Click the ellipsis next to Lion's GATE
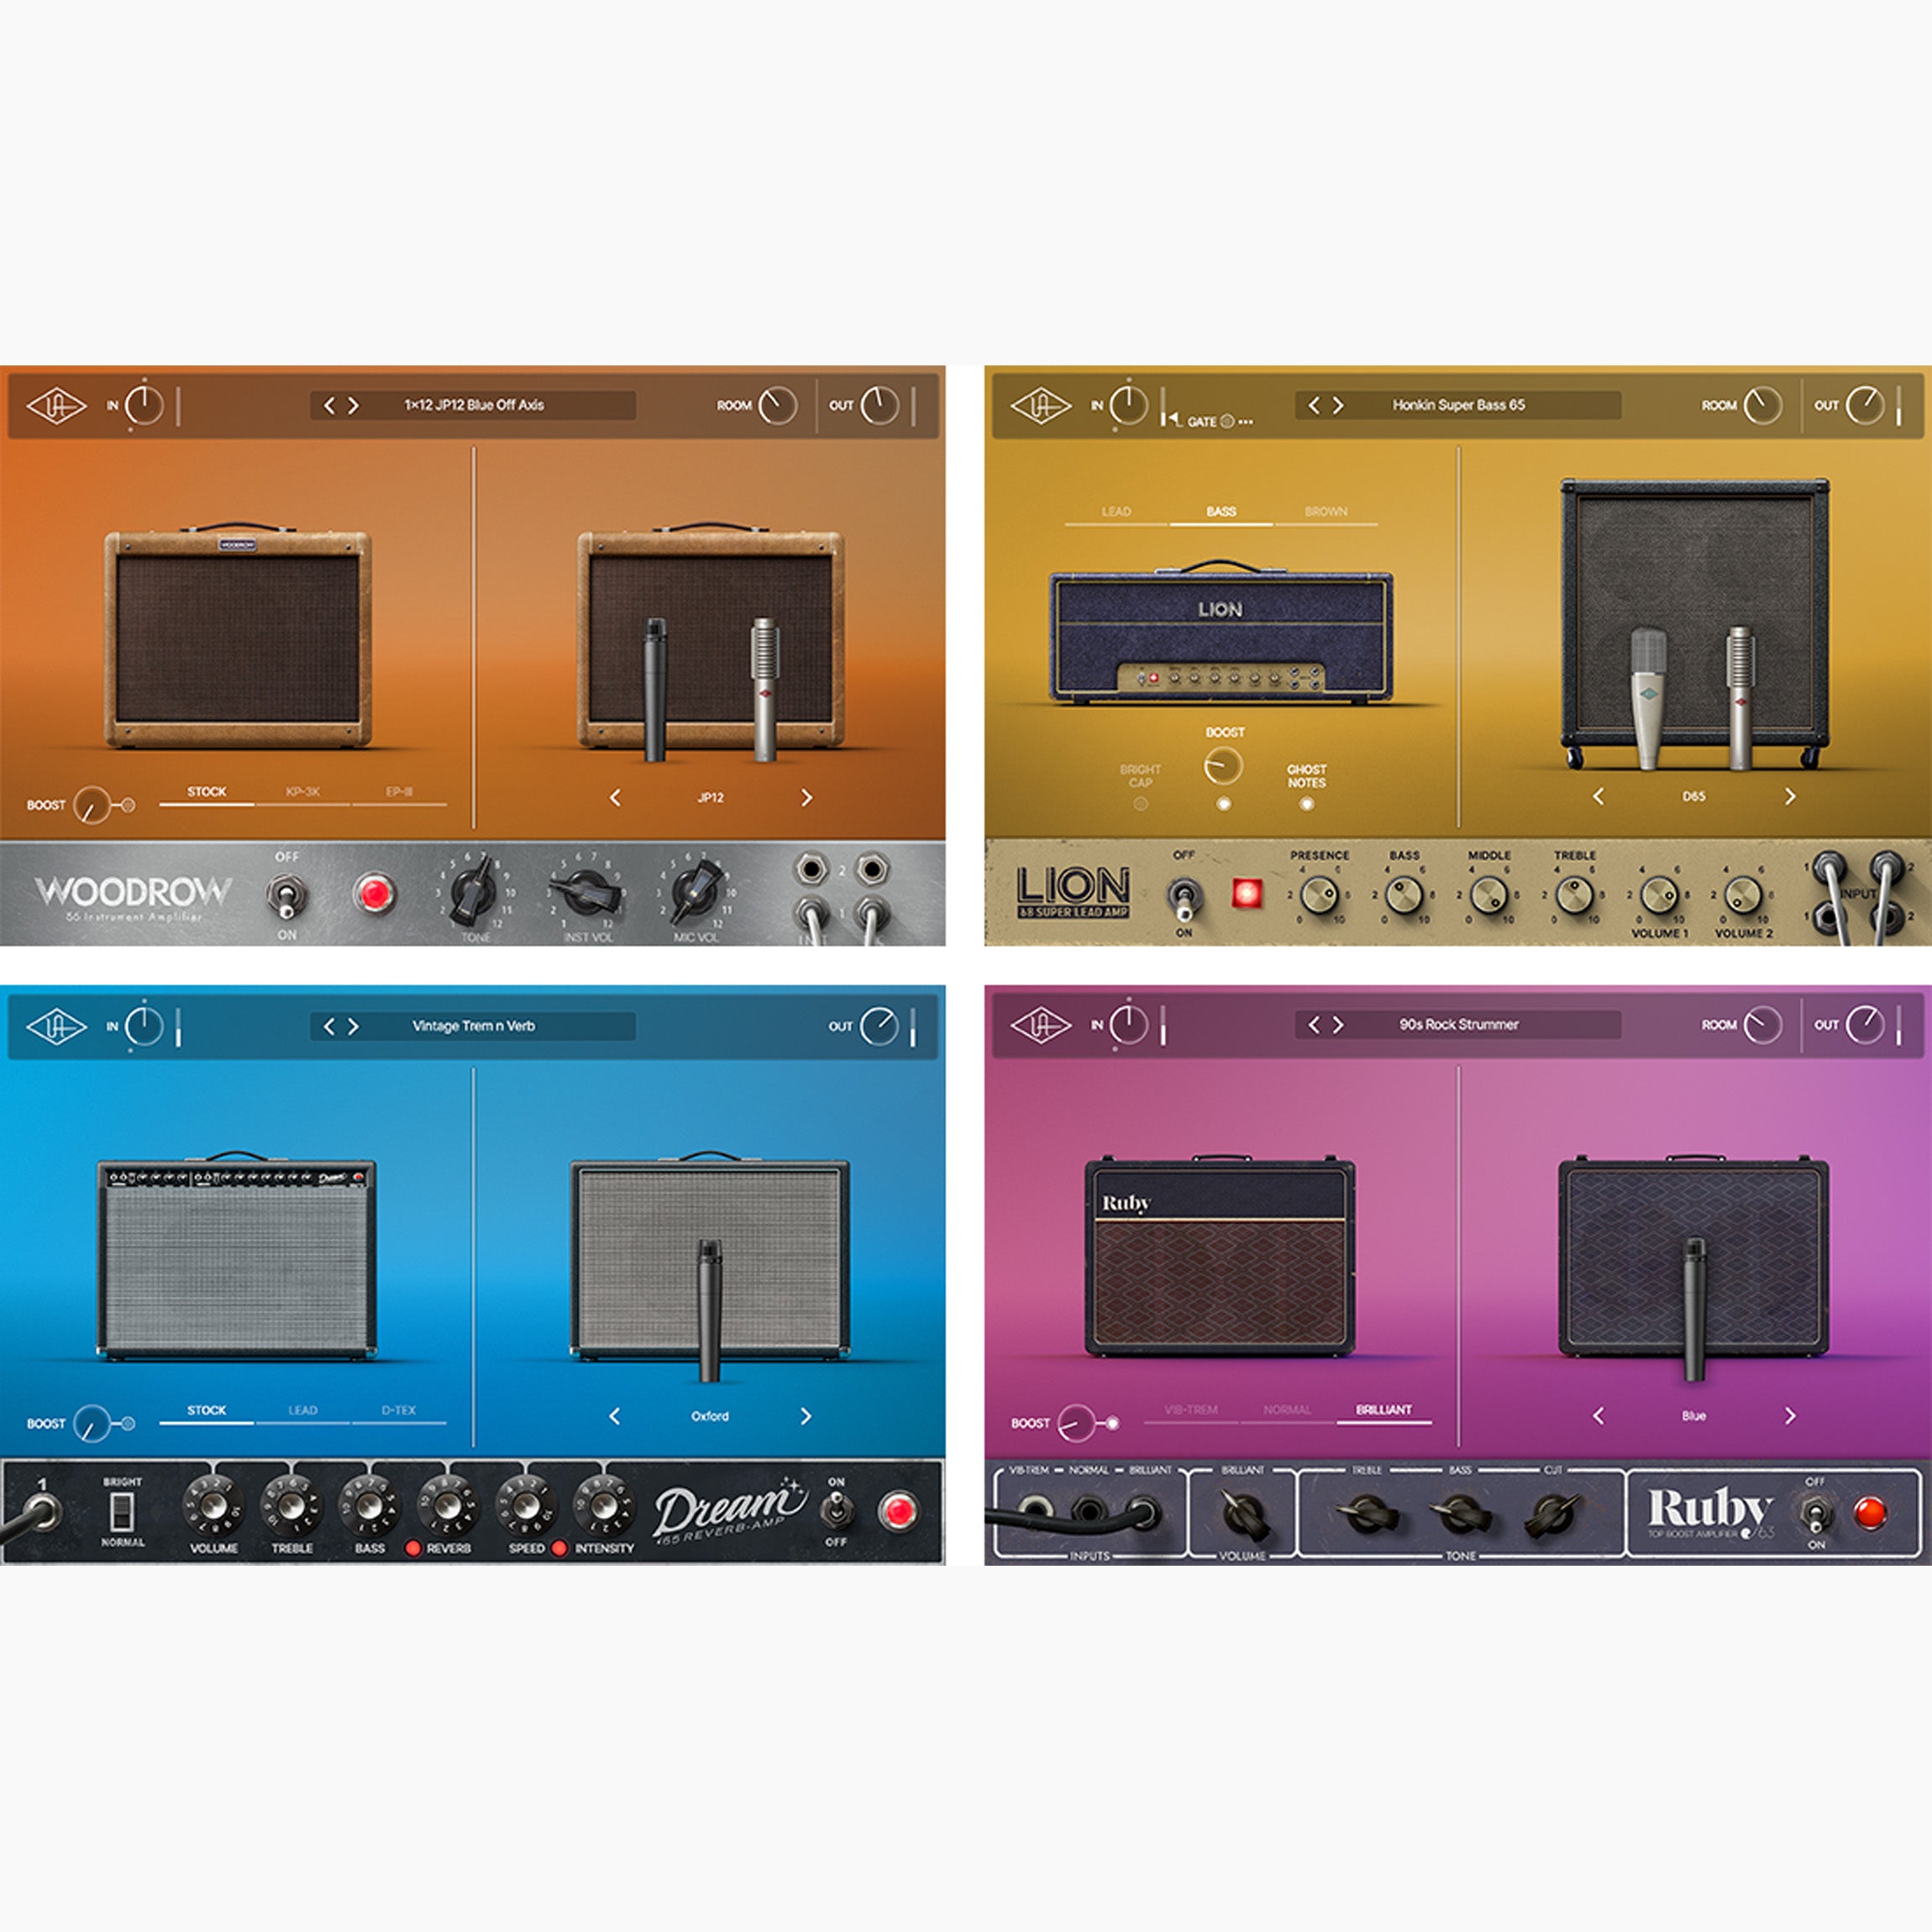Screen dimensions: 1932x1932 [x=1247, y=421]
